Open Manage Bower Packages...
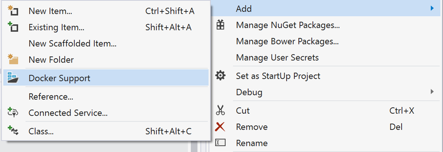This screenshot has height=152, width=443. [x=287, y=42]
